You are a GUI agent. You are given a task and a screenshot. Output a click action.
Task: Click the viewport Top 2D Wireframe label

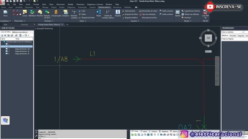pos(44,29)
